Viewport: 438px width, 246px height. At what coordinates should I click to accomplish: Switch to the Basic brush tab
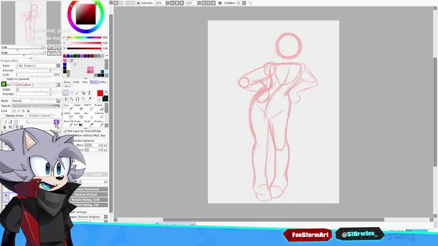[x=85, y=82]
